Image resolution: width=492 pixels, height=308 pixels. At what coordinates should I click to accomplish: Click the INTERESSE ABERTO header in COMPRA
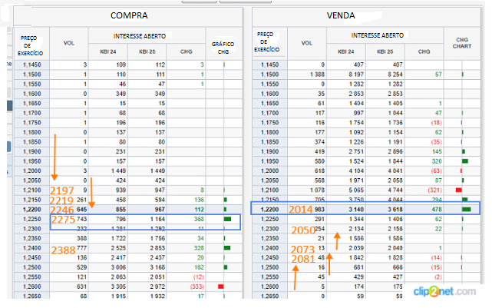(x=147, y=35)
